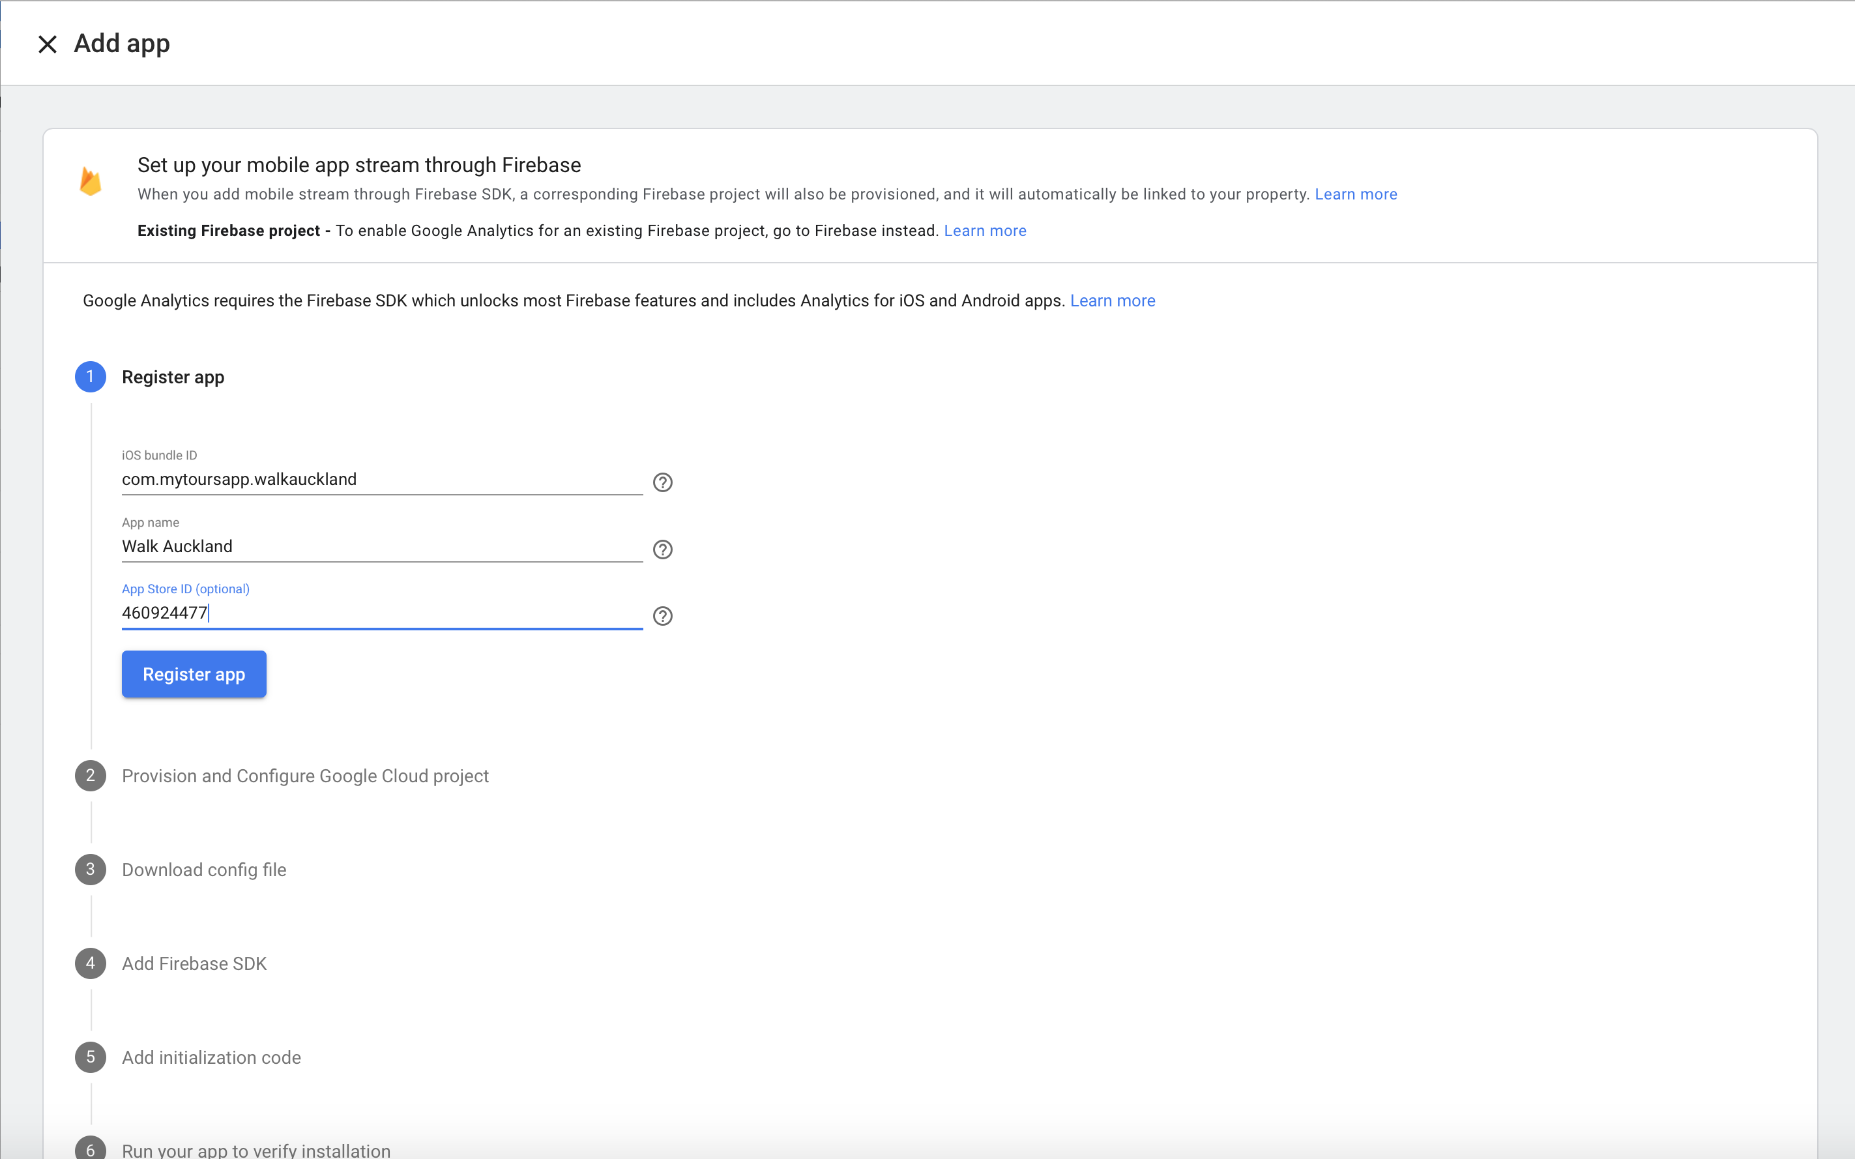The width and height of the screenshot is (1855, 1159).
Task: Open Learn more link after Firebase SDK provisioning text
Action: point(1356,195)
